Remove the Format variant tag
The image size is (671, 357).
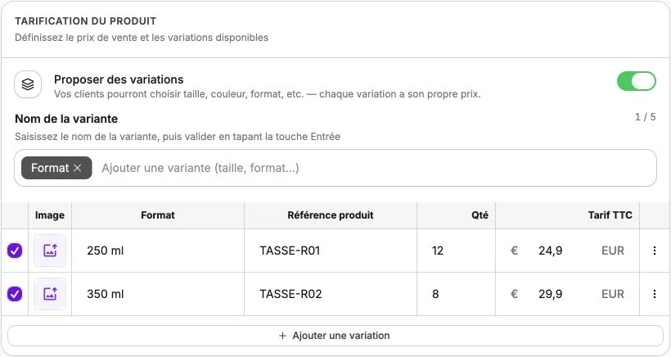click(x=78, y=168)
